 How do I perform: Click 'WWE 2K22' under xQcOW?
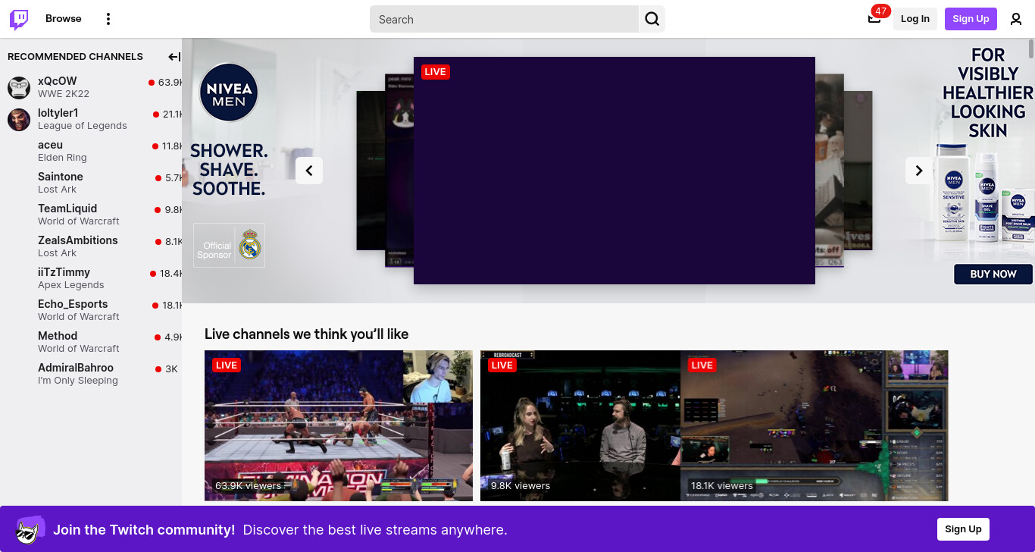coord(64,94)
